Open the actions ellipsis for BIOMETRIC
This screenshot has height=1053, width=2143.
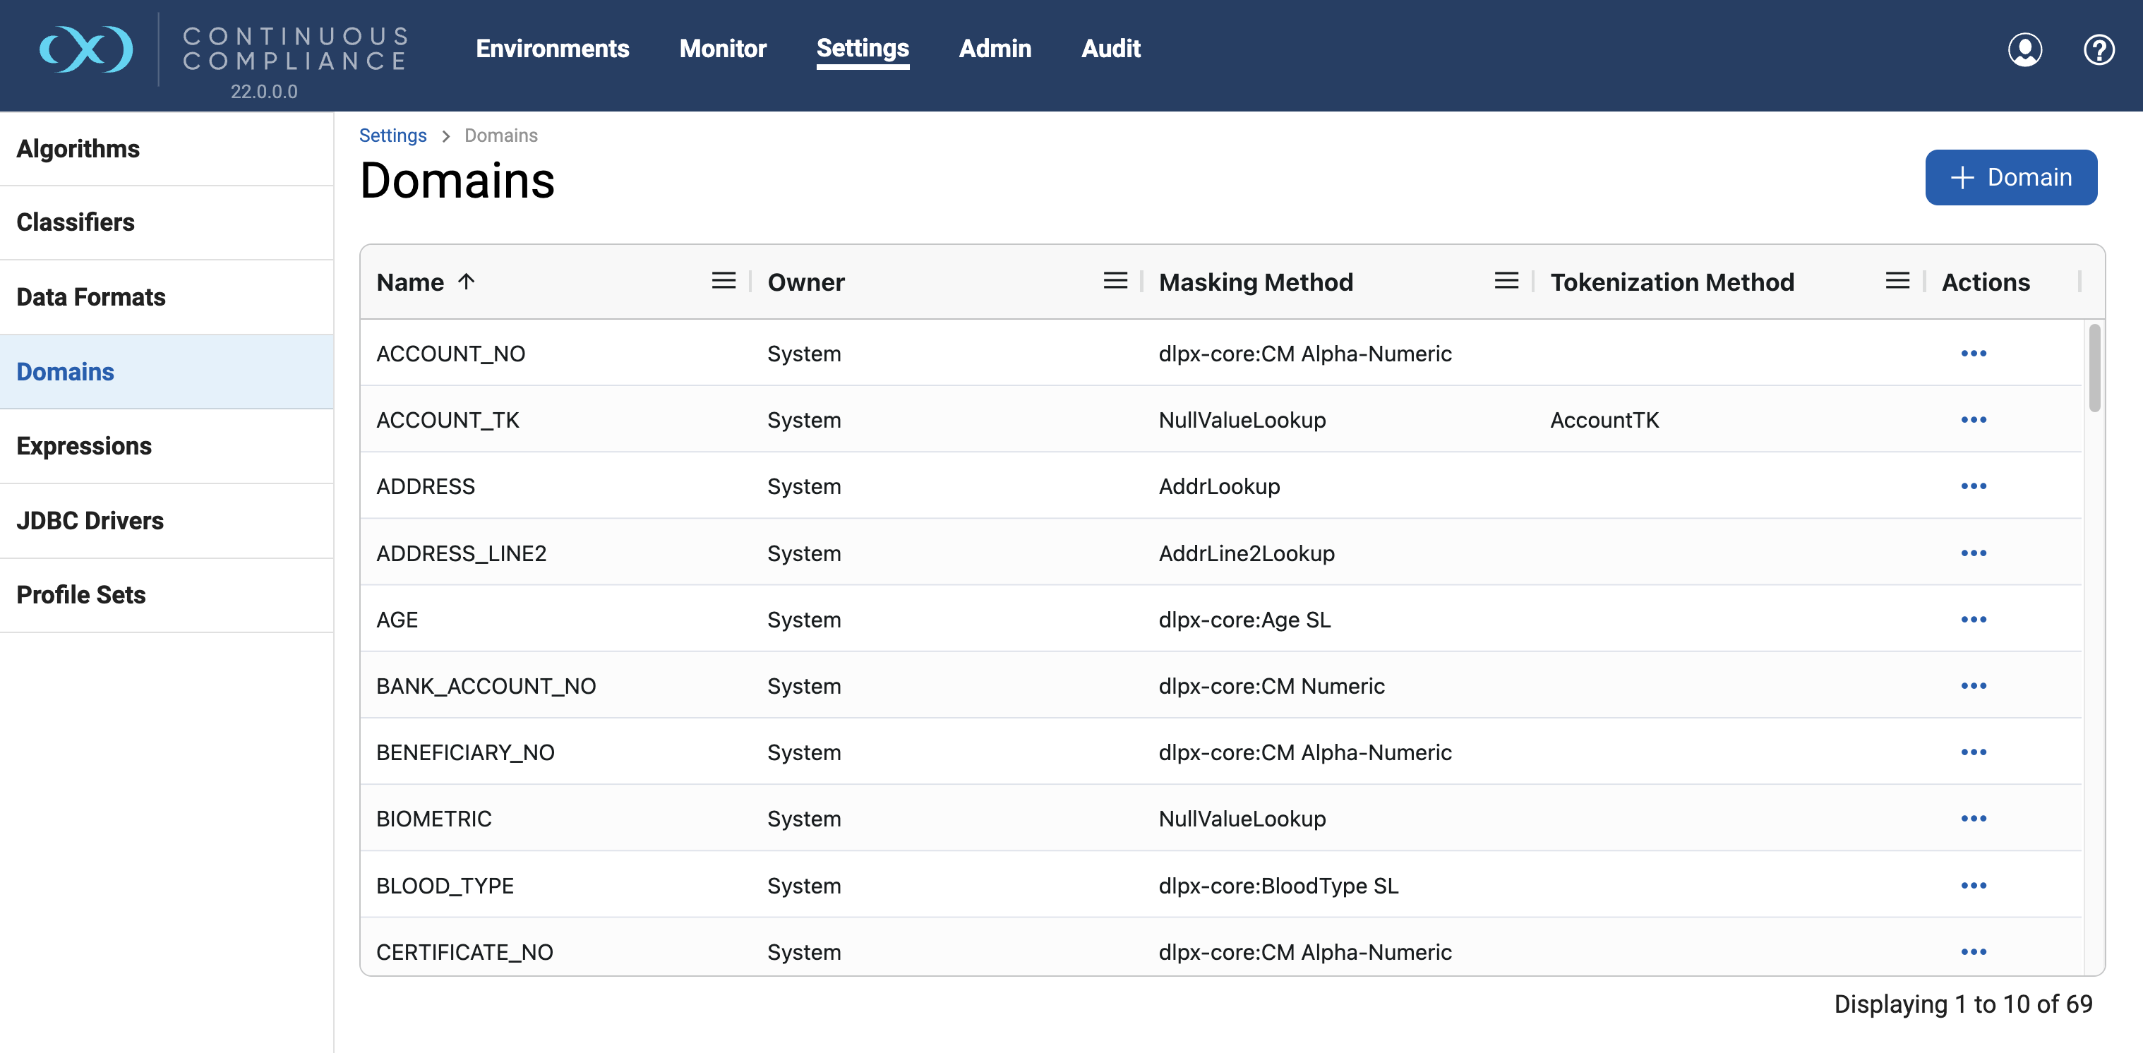(x=1976, y=819)
